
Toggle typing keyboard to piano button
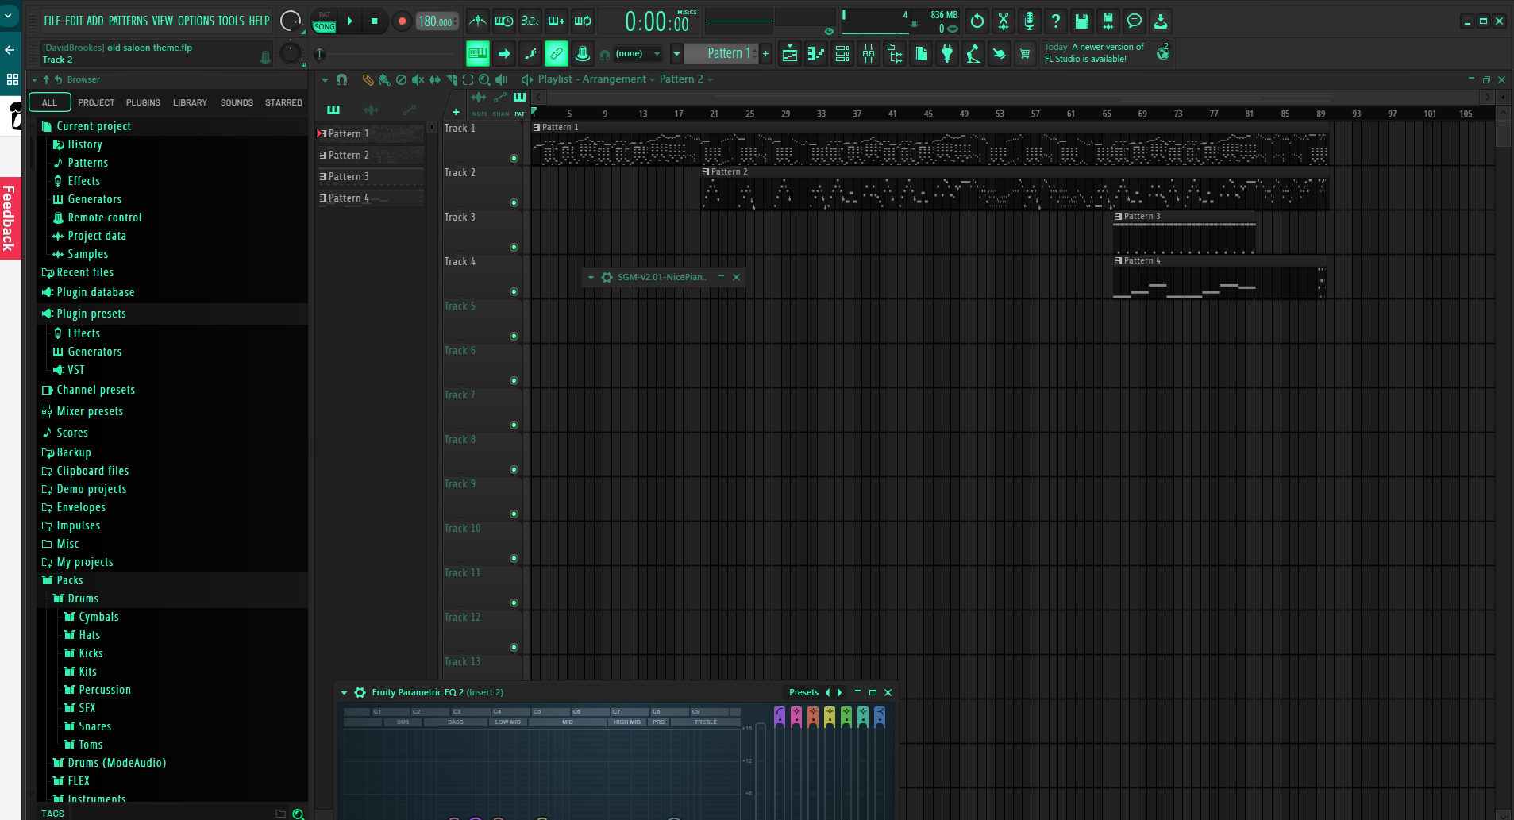click(477, 53)
